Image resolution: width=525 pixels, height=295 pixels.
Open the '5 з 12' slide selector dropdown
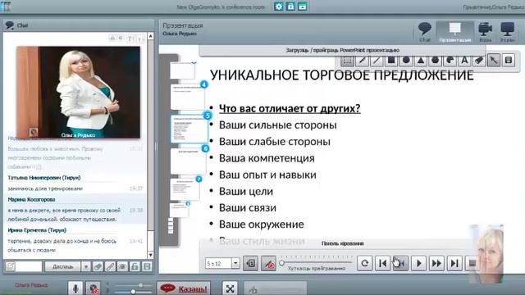point(235,264)
